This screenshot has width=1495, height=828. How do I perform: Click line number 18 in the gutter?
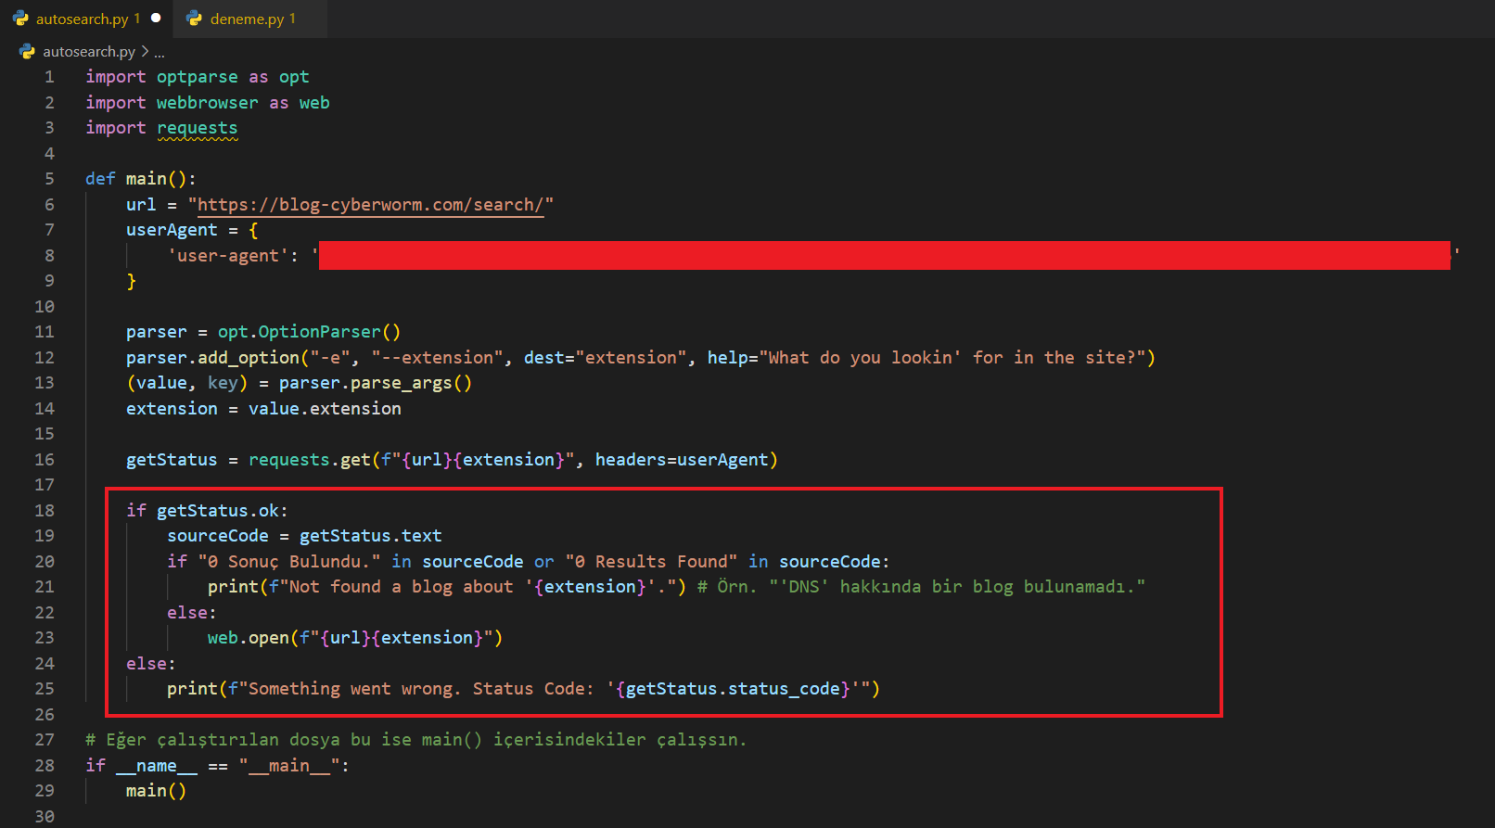(x=45, y=511)
